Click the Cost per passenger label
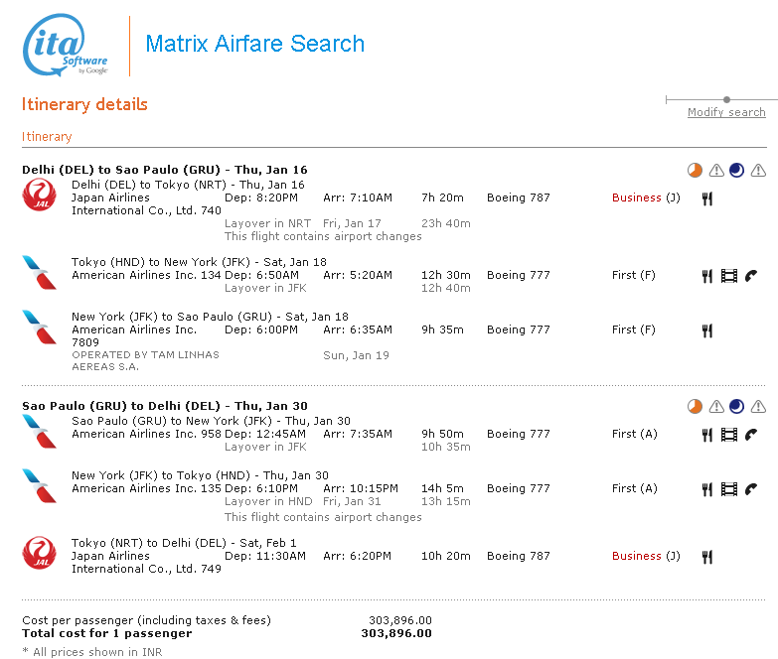Viewport: 778px width, 659px height. (146, 620)
